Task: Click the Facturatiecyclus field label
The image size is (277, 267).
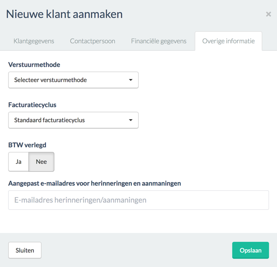Action: click(x=32, y=105)
